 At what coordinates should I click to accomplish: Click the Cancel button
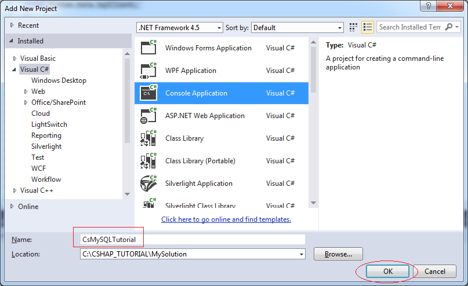coord(435,272)
